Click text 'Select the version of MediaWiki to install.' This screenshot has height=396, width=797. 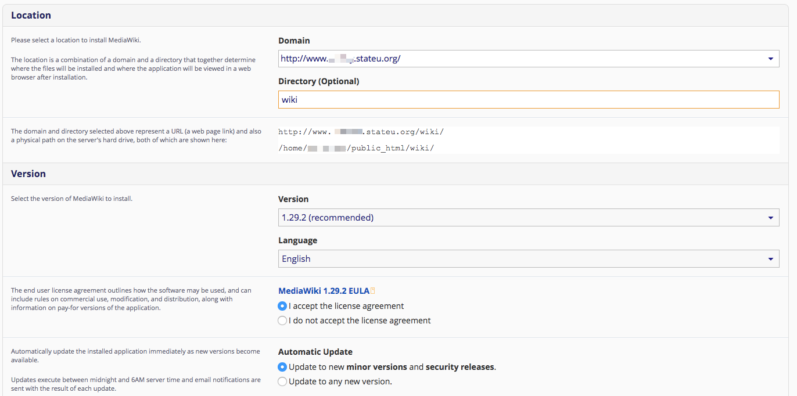(72, 199)
